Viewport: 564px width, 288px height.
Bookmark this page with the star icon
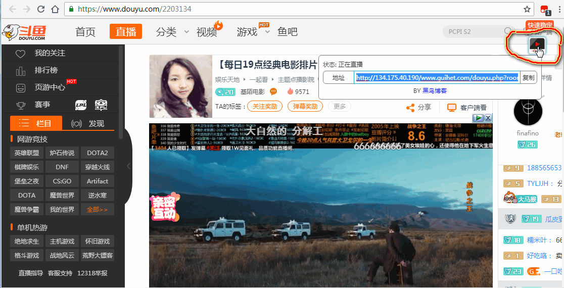527,9
